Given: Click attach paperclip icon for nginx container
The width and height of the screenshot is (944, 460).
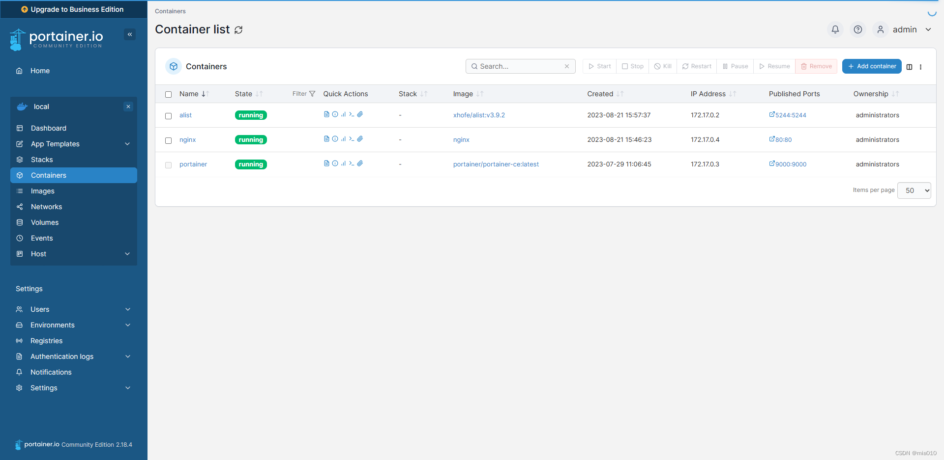Looking at the screenshot, I should tap(360, 139).
